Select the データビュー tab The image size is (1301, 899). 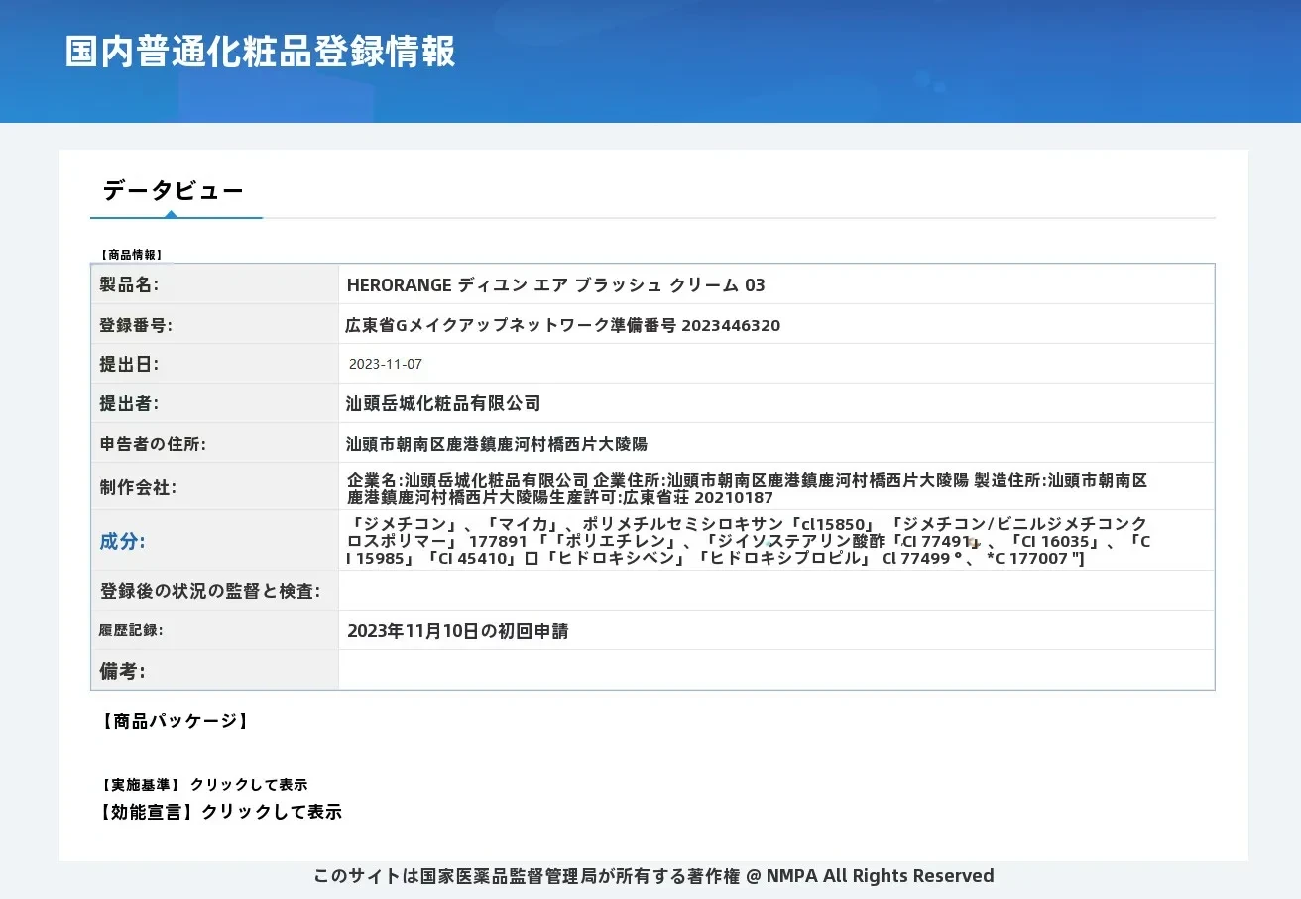(x=174, y=191)
